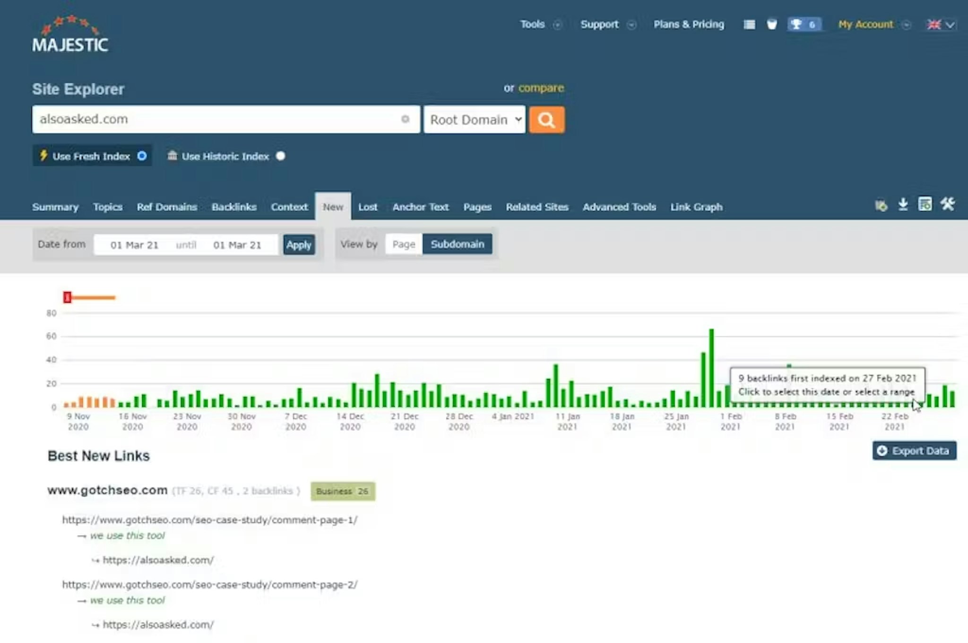This screenshot has height=643, width=968.
Task: Click the orange magnifier search button
Action: 546,120
